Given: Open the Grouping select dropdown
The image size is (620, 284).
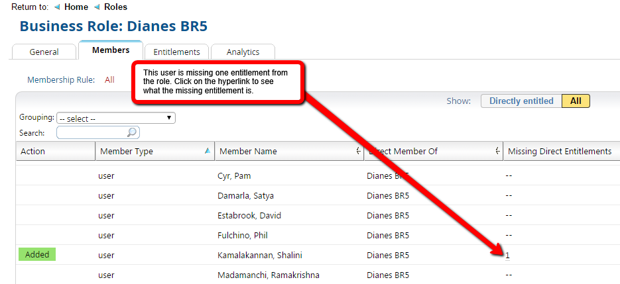Looking at the screenshot, I should (x=115, y=118).
